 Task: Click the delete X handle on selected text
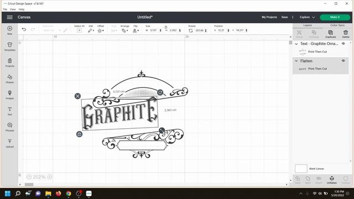(x=77, y=96)
